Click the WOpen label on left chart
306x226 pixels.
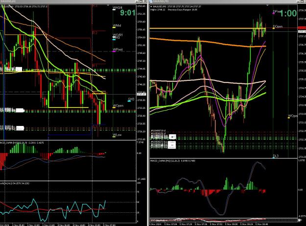point(118,106)
